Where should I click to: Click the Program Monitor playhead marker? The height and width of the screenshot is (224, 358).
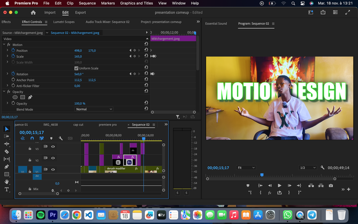262,175
